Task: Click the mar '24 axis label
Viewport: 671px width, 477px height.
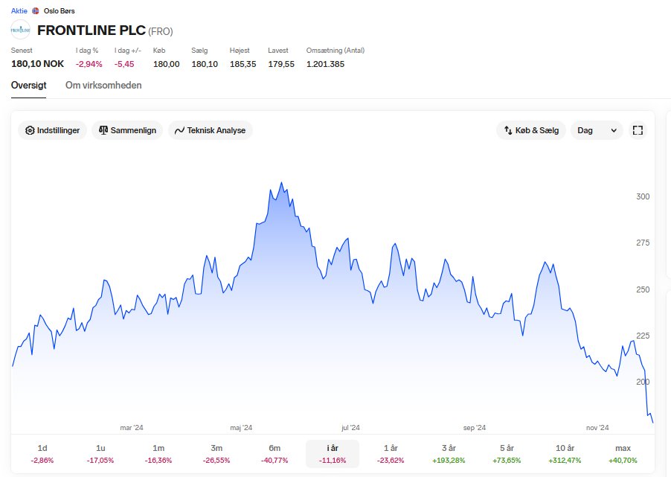Action: click(132, 428)
